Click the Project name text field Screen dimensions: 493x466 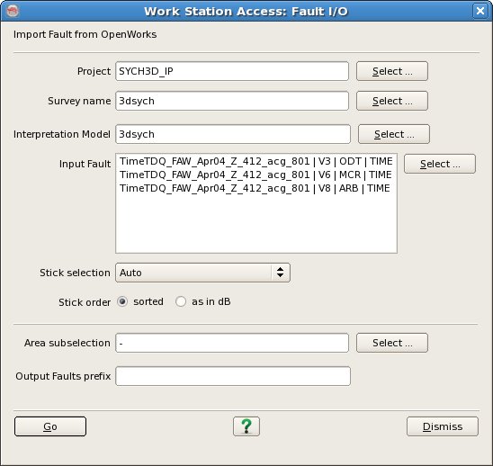point(232,71)
